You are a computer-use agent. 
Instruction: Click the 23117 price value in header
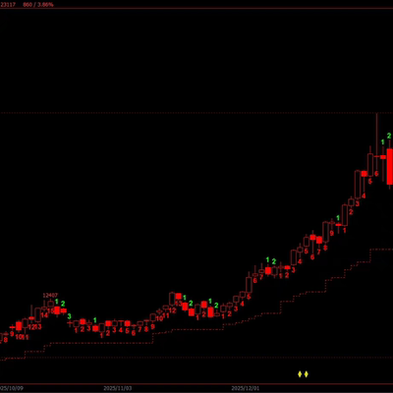tap(9, 5)
